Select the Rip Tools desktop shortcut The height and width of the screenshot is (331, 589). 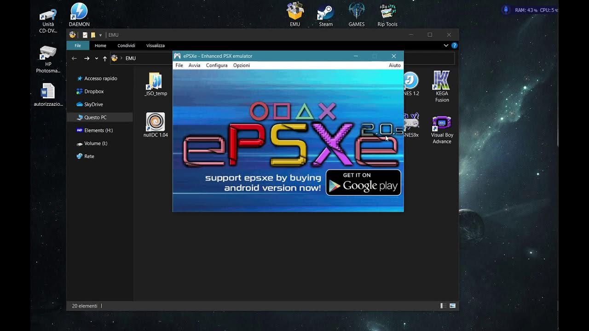(387, 15)
